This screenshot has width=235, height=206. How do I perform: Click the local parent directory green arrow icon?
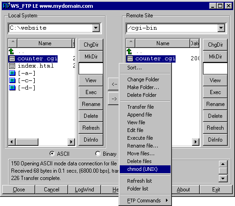pyautogui.click(x=11, y=52)
